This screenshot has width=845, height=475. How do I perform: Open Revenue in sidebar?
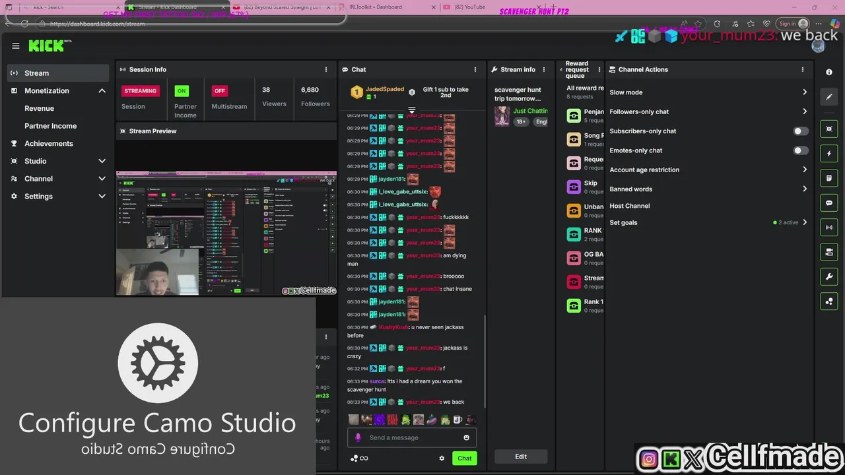(40, 108)
